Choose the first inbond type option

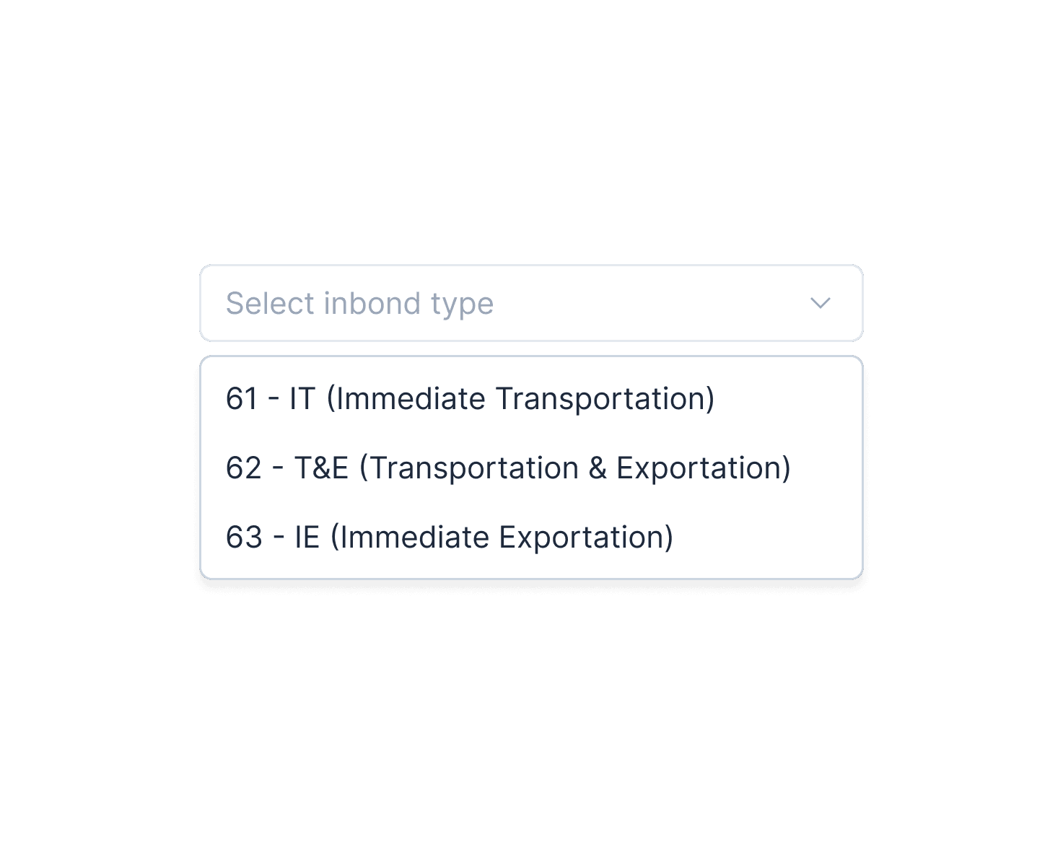pyautogui.click(x=470, y=399)
